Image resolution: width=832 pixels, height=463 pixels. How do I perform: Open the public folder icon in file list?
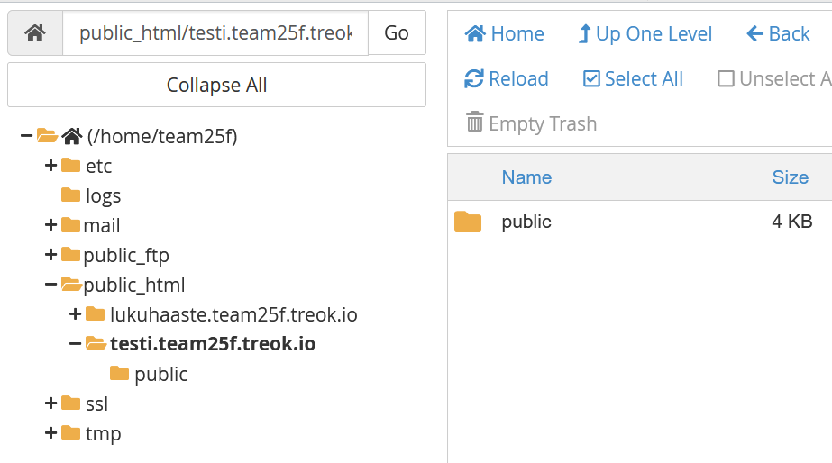pyautogui.click(x=468, y=222)
